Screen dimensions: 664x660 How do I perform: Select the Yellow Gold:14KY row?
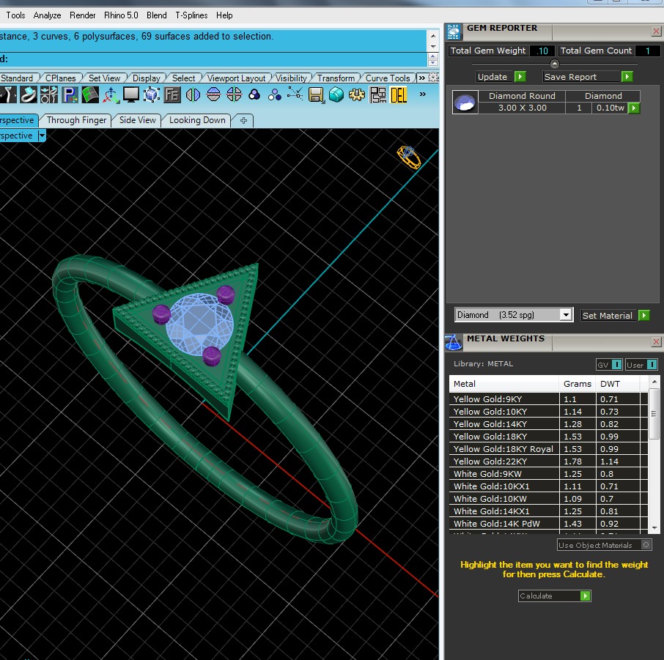(x=548, y=424)
